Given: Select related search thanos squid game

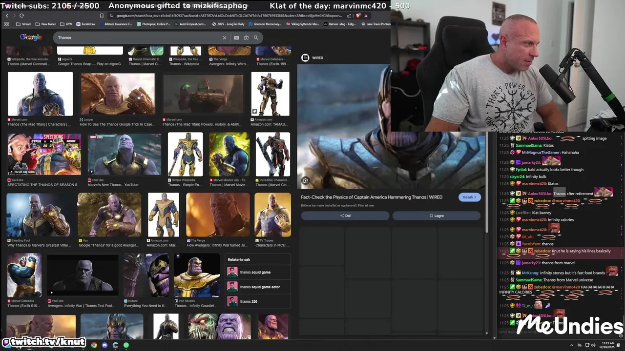Looking at the screenshot, I should click(x=257, y=272).
